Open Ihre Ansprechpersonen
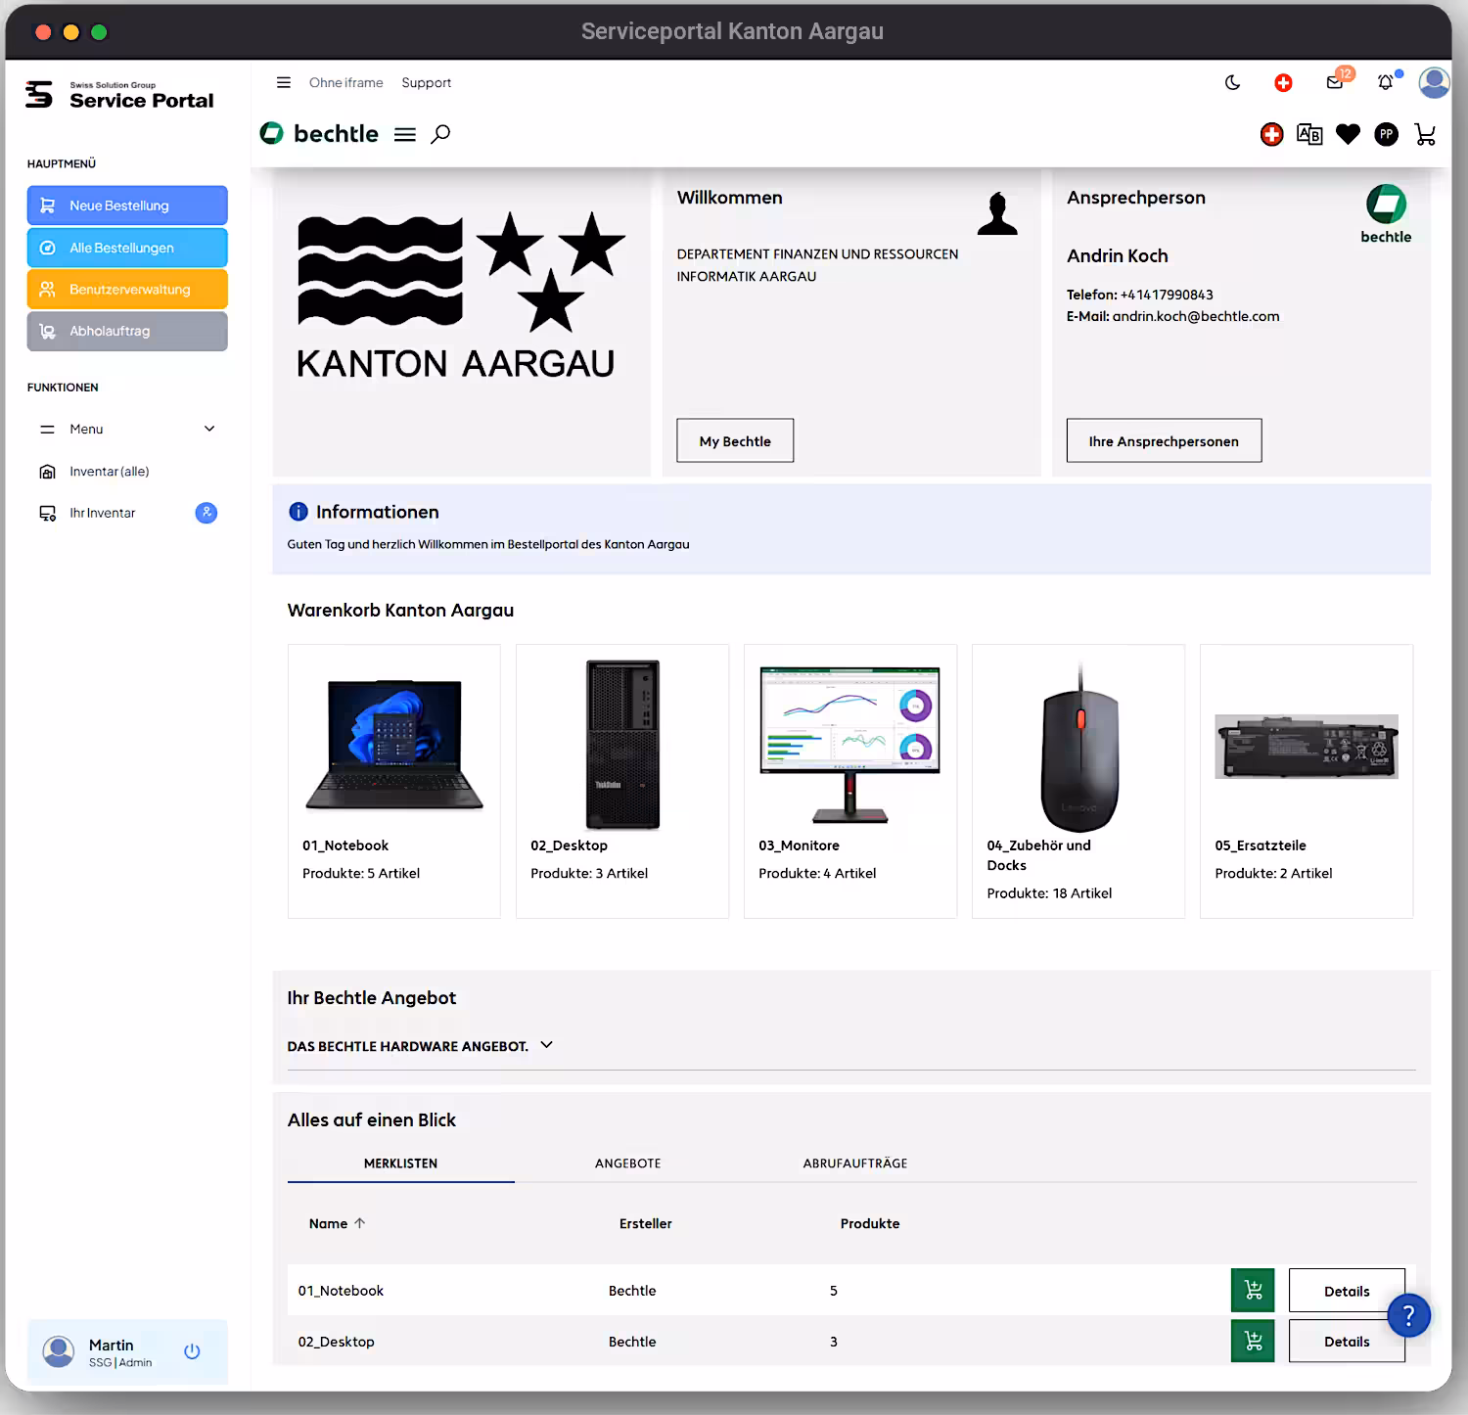The image size is (1468, 1415). [1163, 440]
